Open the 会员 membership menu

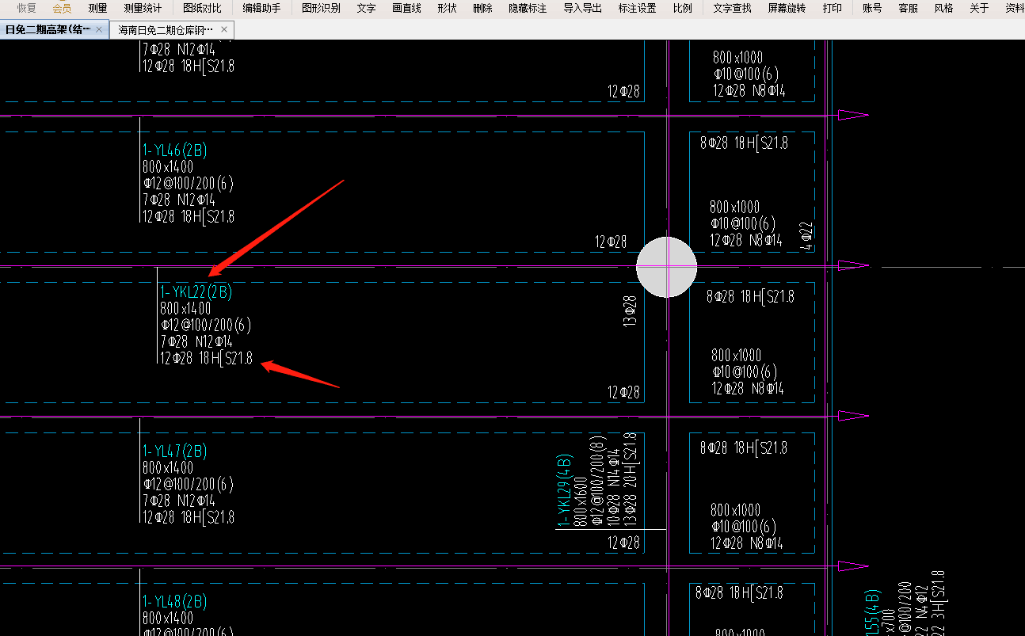click(x=62, y=8)
